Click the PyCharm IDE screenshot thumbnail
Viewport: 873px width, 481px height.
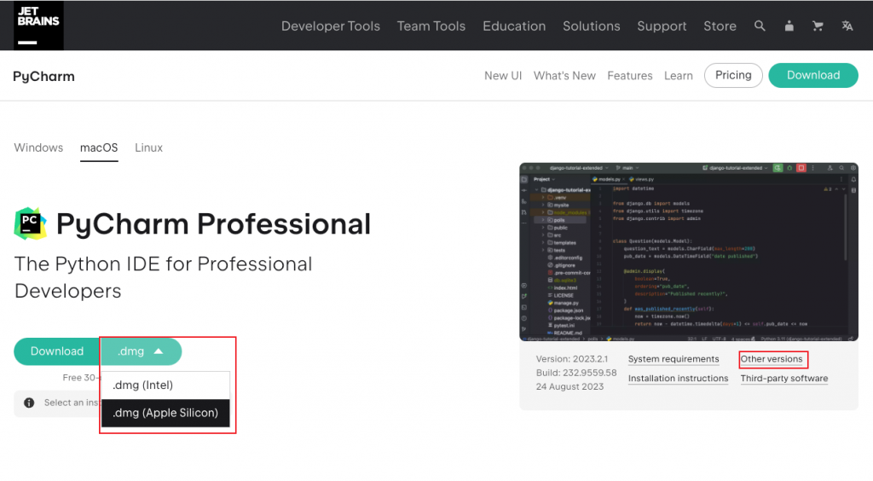(689, 252)
